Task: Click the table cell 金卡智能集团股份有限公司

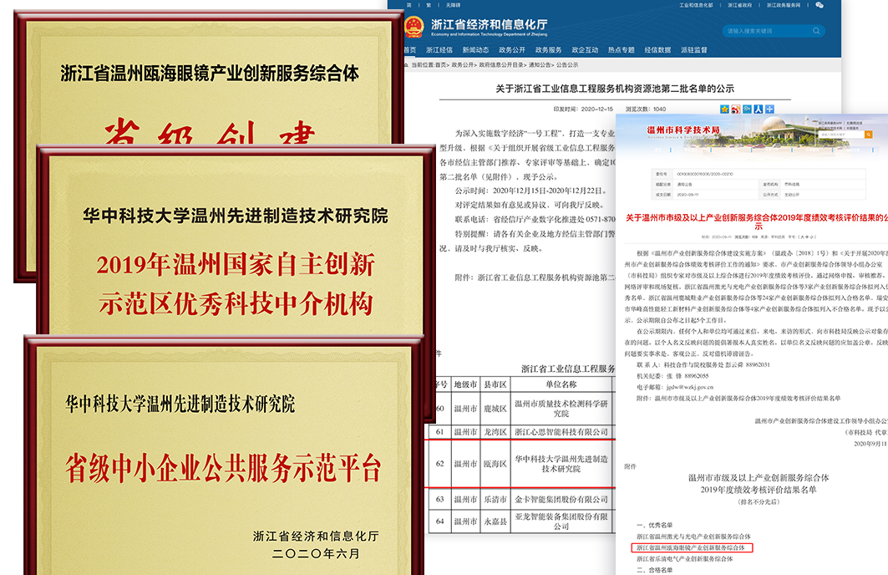Action: click(x=561, y=499)
